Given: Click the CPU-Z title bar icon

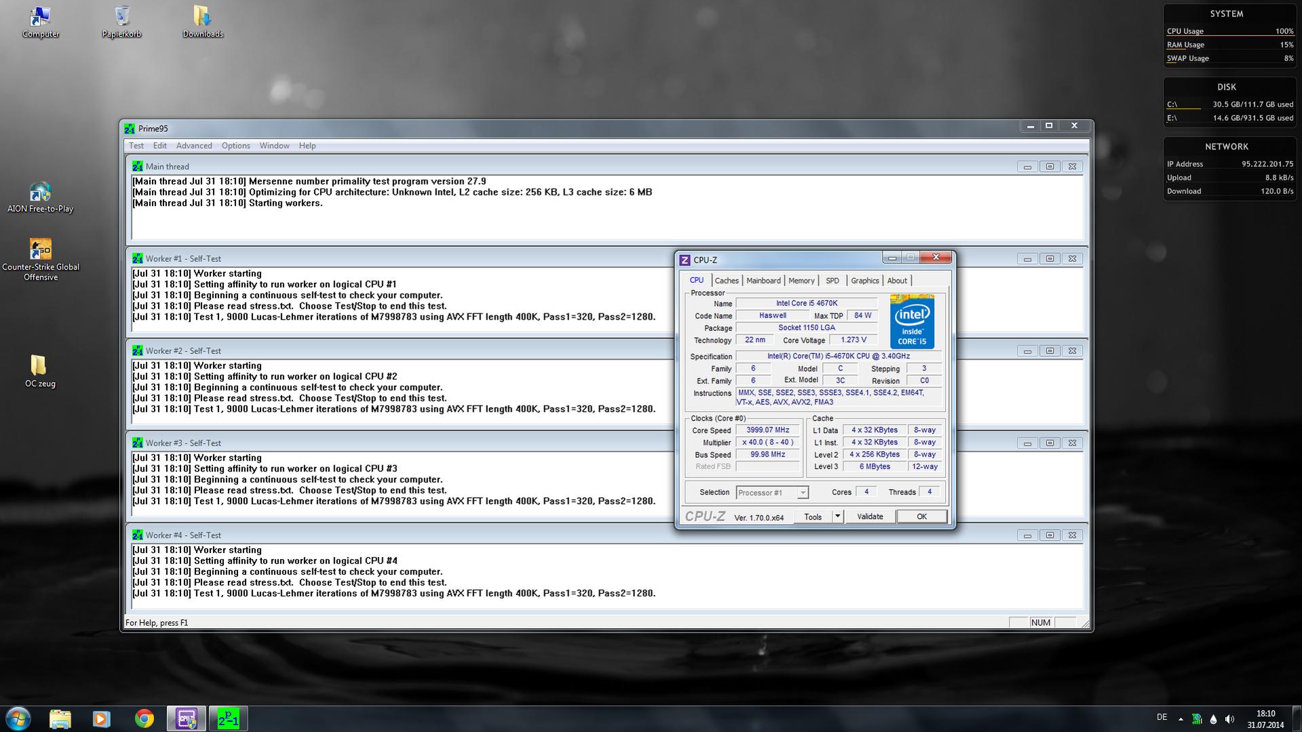Looking at the screenshot, I should click(x=685, y=260).
